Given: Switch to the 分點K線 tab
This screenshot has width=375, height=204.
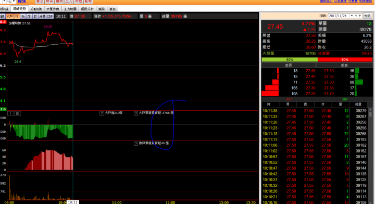Looking at the screenshot, I should [36, 9].
